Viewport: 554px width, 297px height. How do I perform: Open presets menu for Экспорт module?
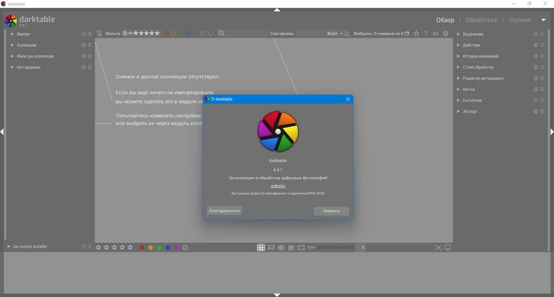pos(542,111)
